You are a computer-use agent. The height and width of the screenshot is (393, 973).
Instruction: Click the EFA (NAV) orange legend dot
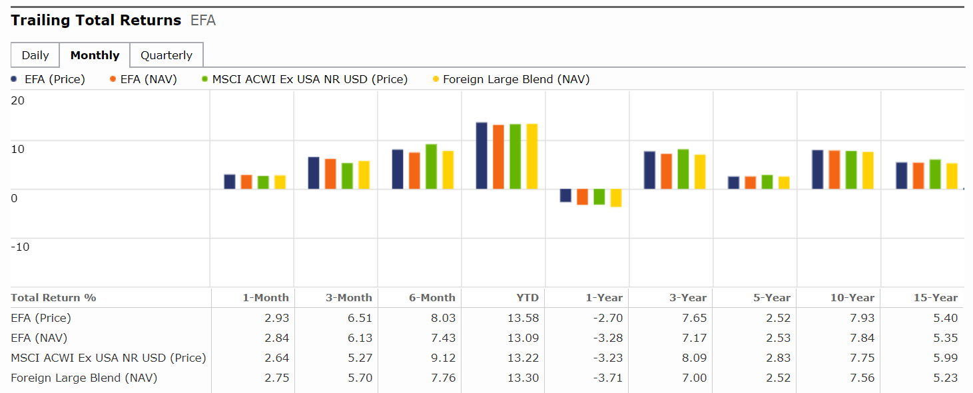[113, 79]
